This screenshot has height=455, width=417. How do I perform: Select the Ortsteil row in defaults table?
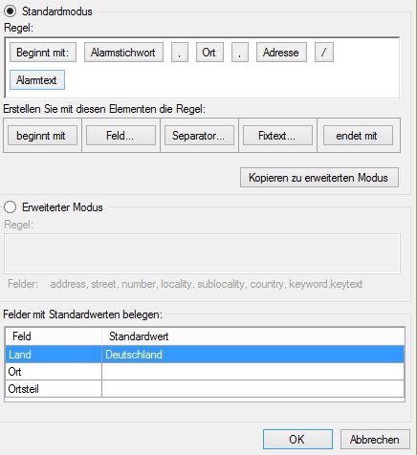click(205, 389)
